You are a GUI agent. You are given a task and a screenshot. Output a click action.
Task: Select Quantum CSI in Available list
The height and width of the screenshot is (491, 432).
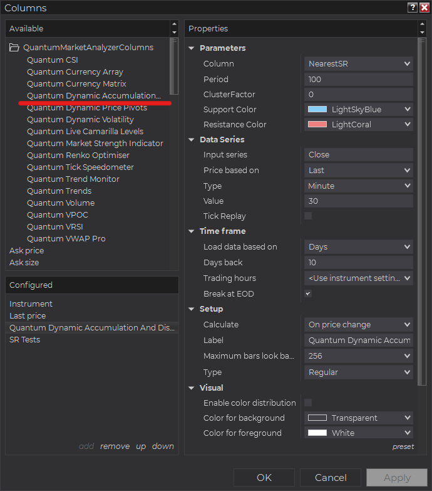coord(52,60)
